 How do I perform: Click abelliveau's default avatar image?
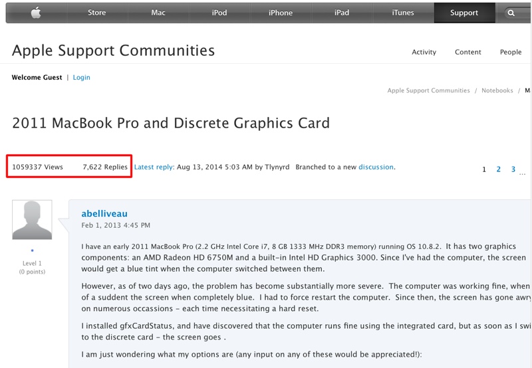coord(32,220)
